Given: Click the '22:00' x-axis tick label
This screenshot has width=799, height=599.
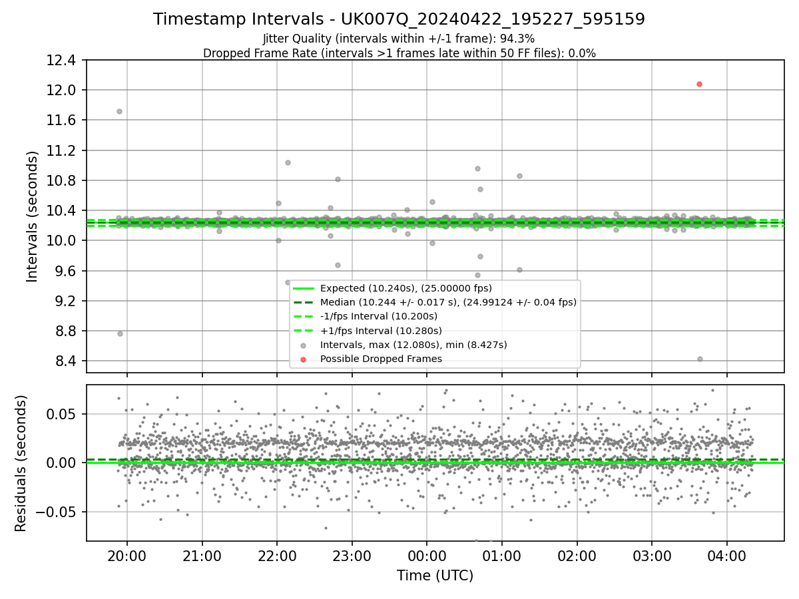Looking at the screenshot, I should point(277,556).
